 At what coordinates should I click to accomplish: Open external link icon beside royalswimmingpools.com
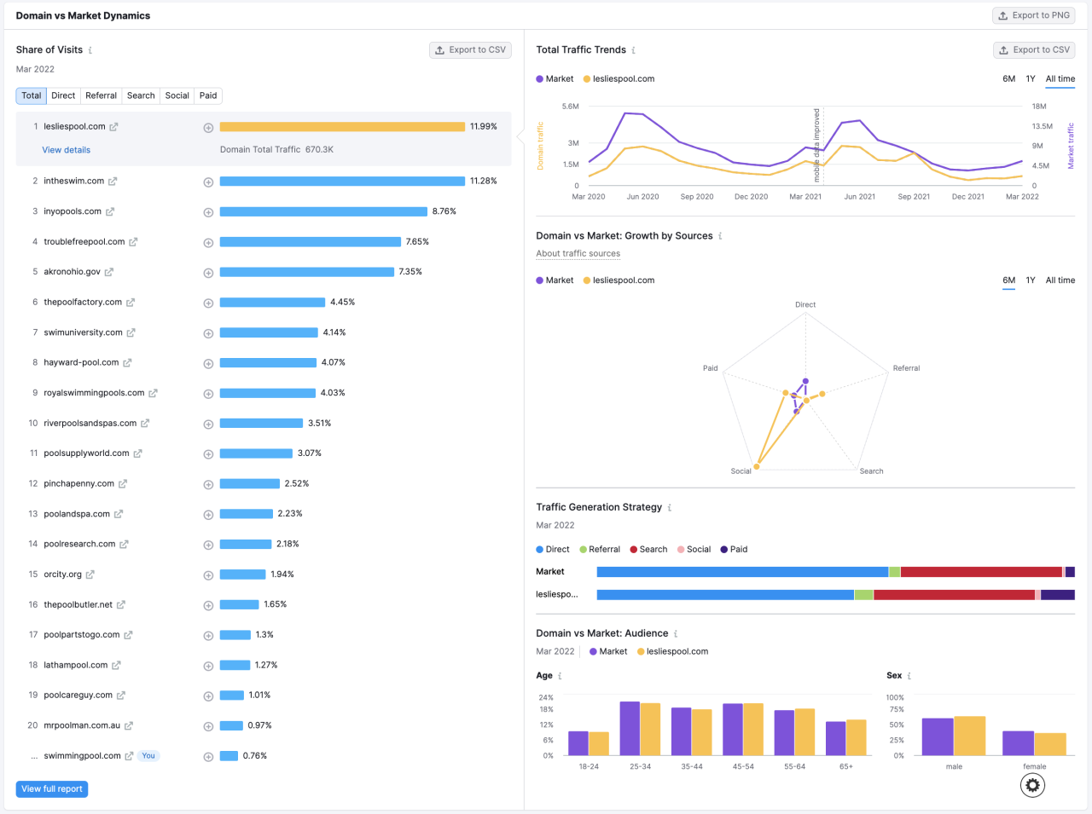pos(154,393)
